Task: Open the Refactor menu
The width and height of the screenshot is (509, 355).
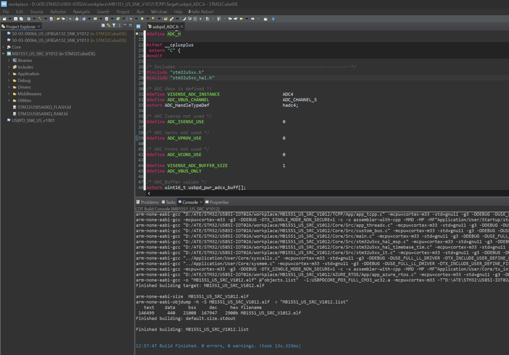Action: pyautogui.click(x=58, y=12)
